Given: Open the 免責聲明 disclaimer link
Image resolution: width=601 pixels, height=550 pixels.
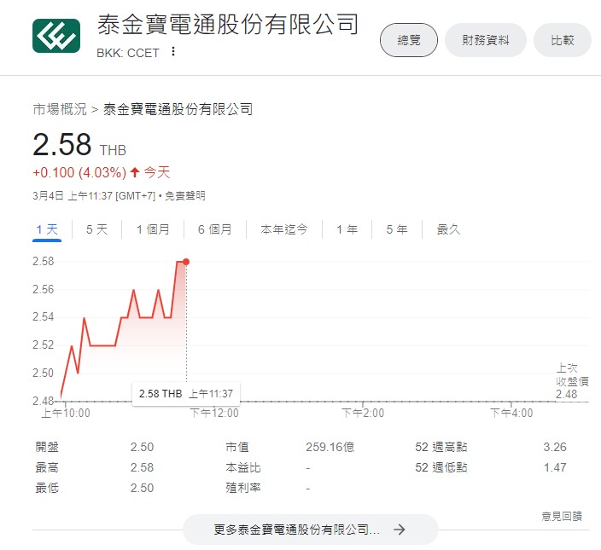Looking at the screenshot, I should tap(185, 196).
